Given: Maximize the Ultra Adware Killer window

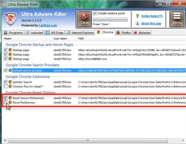Looking at the screenshot, I should [168, 3].
